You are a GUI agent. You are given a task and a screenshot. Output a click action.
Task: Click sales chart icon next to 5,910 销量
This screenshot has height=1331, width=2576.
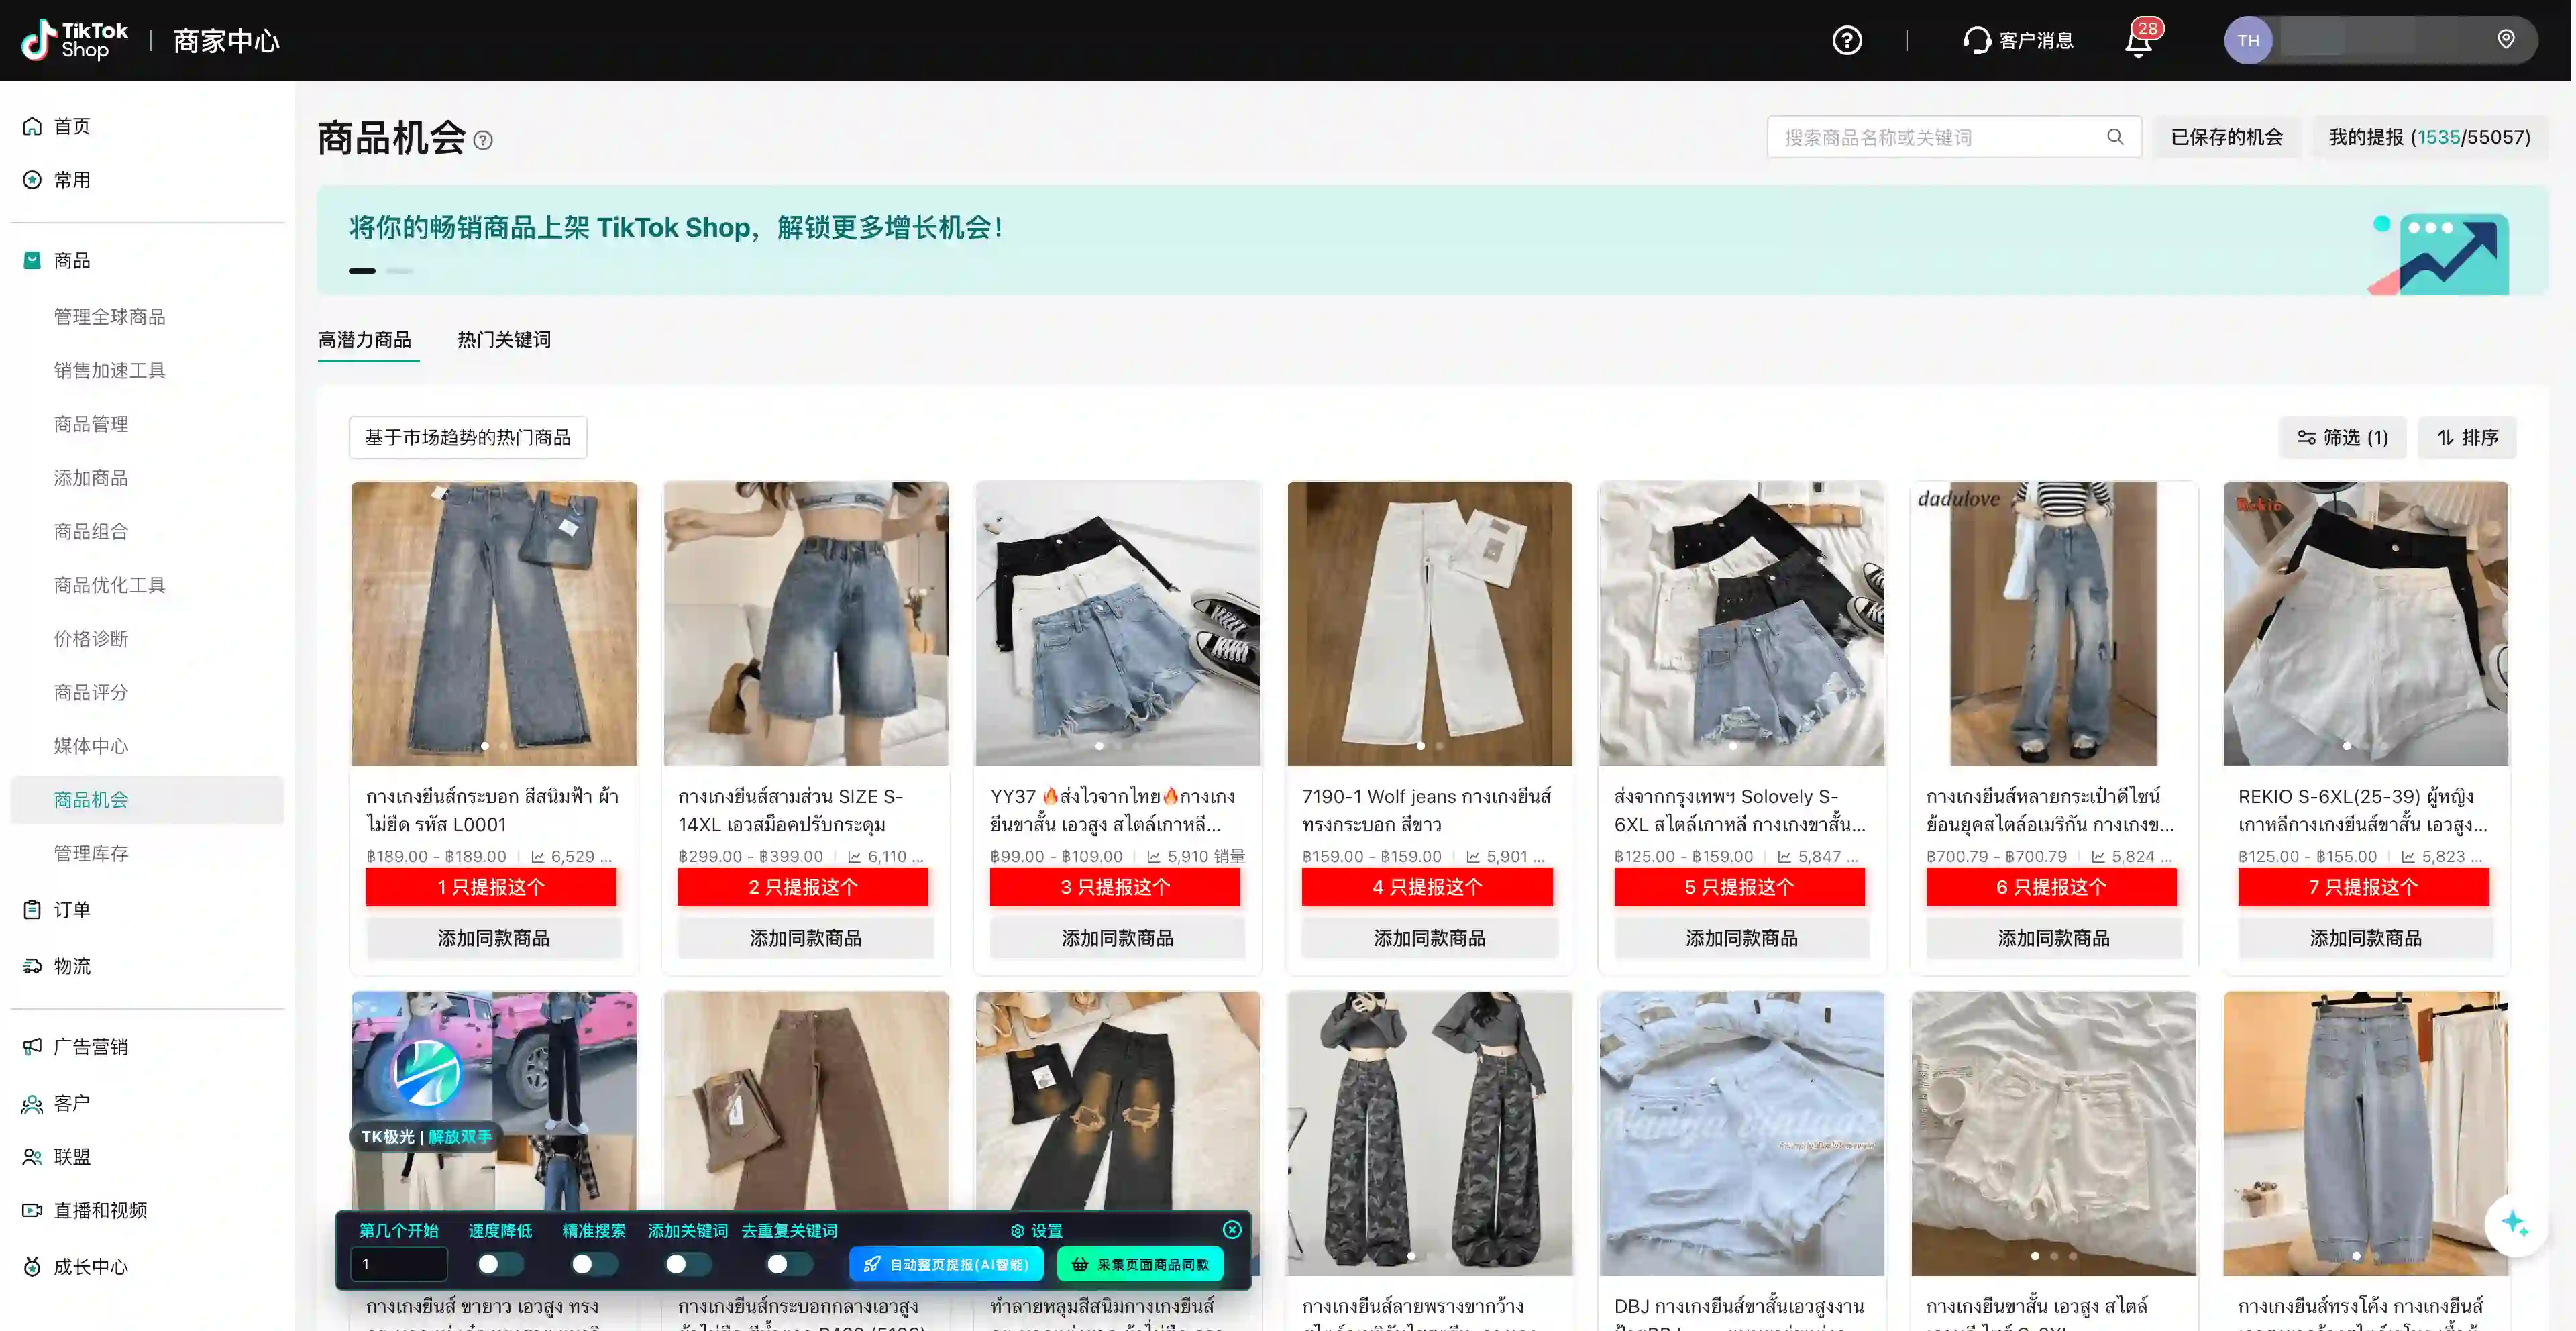(x=1154, y=857)
